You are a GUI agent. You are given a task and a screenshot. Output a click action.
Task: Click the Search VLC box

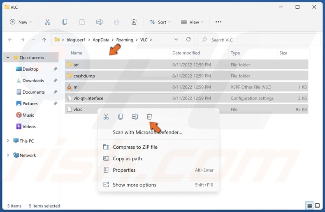point(258,40)
